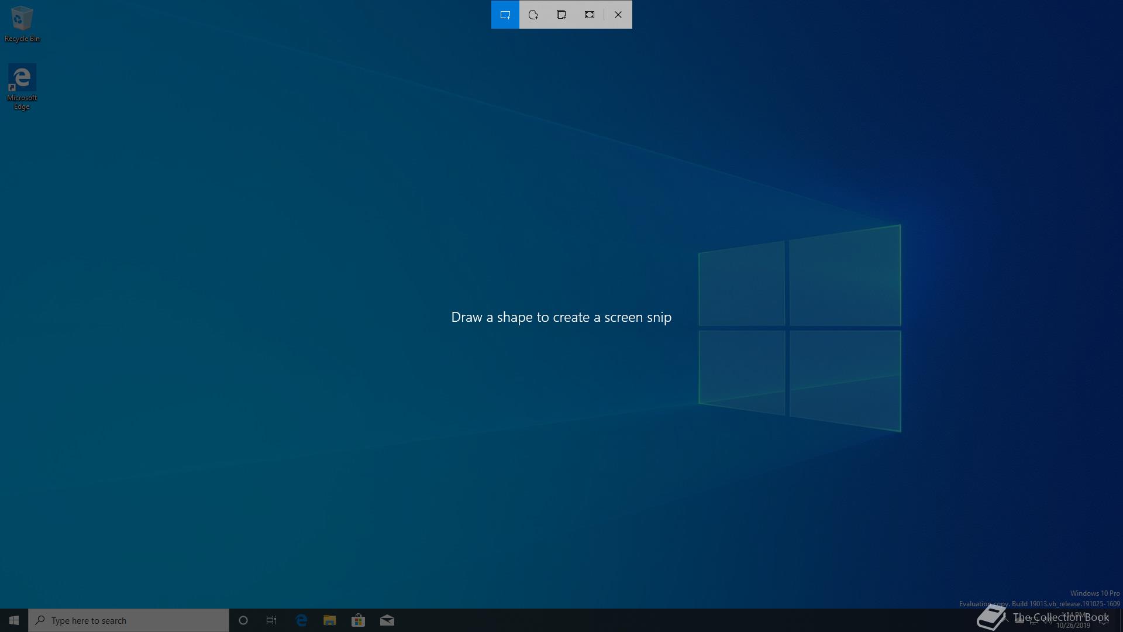The image size is (1123, 632).
Task: Click the Microsoft Edge desktop shortcut
Action: (22, 87)
